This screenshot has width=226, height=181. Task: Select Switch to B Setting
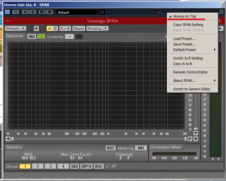tap(193, 58)
